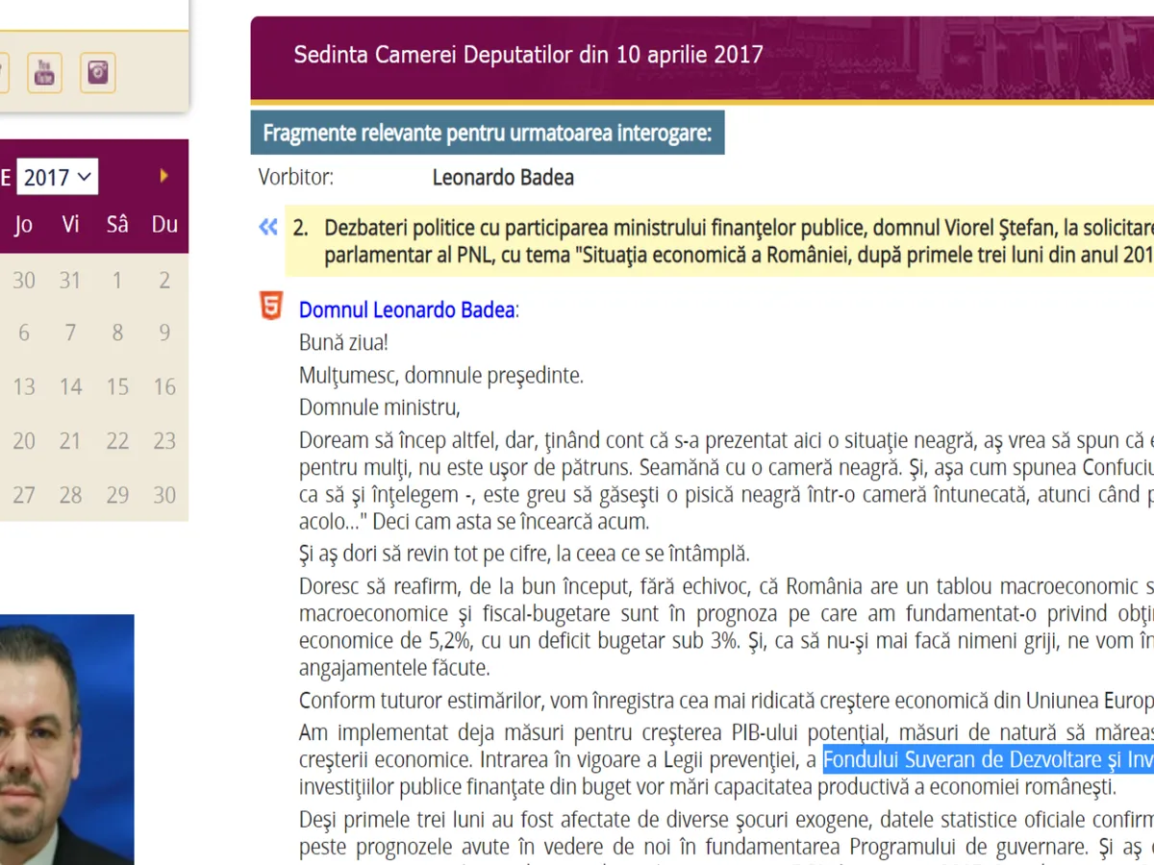This screenshot has width=1154, height=865.
Task: Click the HTML5 icon beside the speaker name
Action: click(272, 308)
